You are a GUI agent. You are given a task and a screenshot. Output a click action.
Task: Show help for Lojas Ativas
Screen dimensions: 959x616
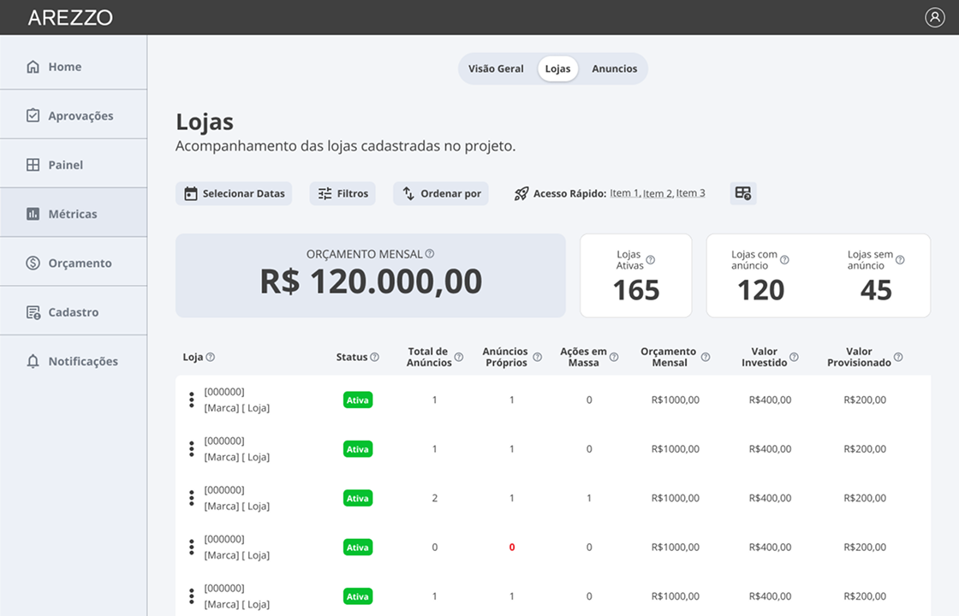(651, 260)
